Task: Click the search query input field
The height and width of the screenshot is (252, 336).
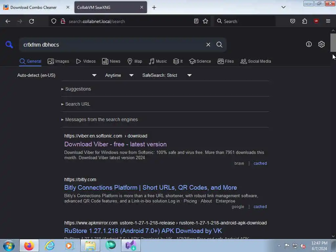Action: [112, 45]
